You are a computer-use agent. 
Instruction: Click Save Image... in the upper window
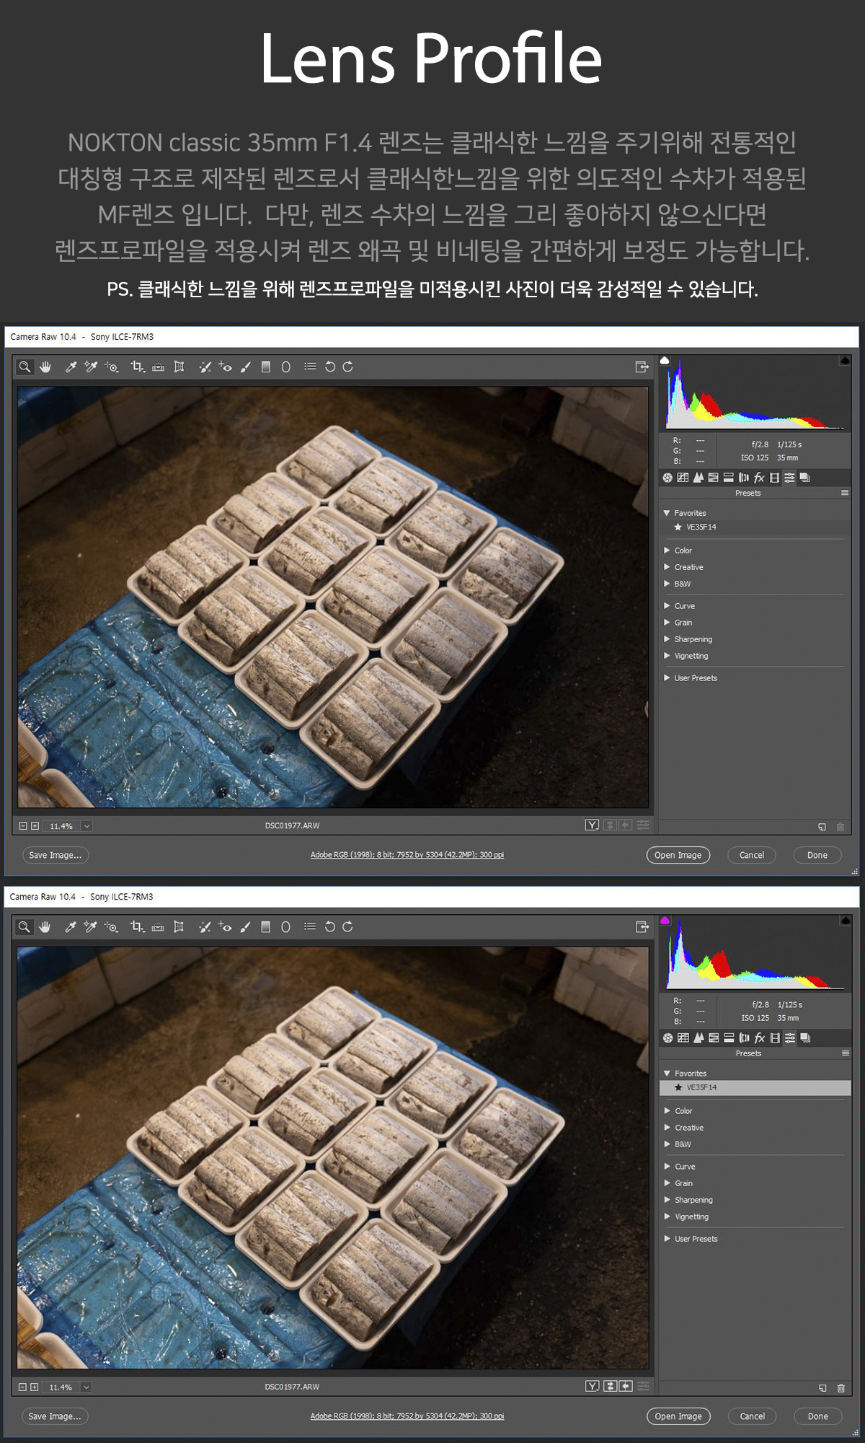tap(55, 855)
